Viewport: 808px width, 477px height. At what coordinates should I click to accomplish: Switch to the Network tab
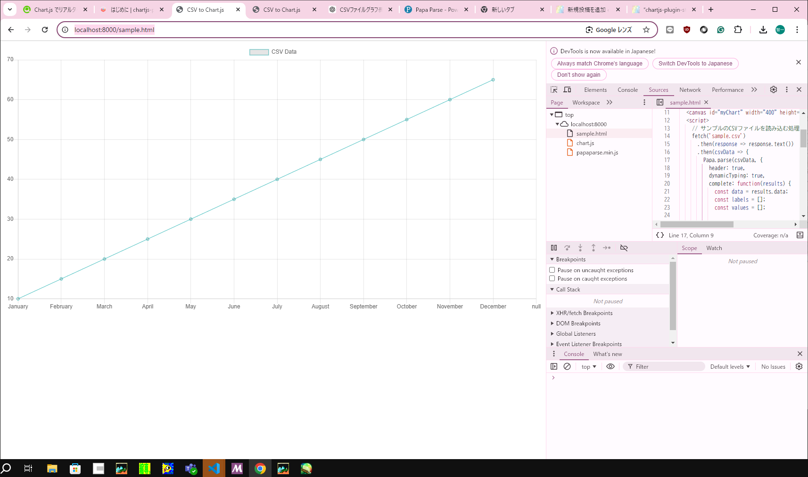690,90
